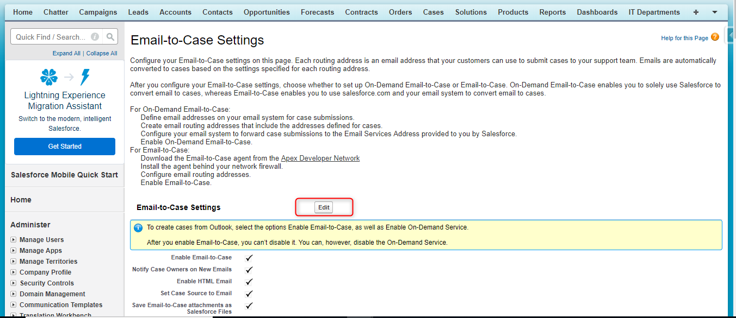Viewport: 736px width, 318px height.
Task: Click the orange help question mark icon
Action: pyautogui.click(x=715, y=37)
